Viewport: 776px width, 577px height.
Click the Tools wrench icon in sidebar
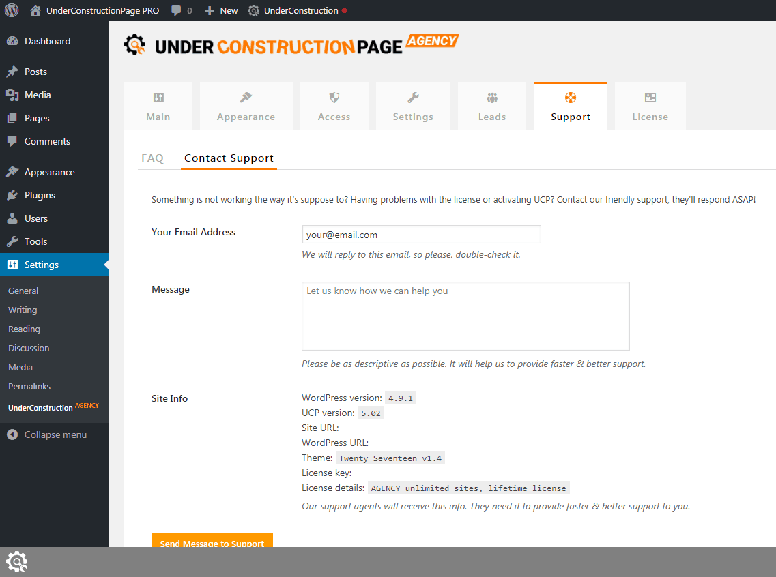[x=12, y=241]
